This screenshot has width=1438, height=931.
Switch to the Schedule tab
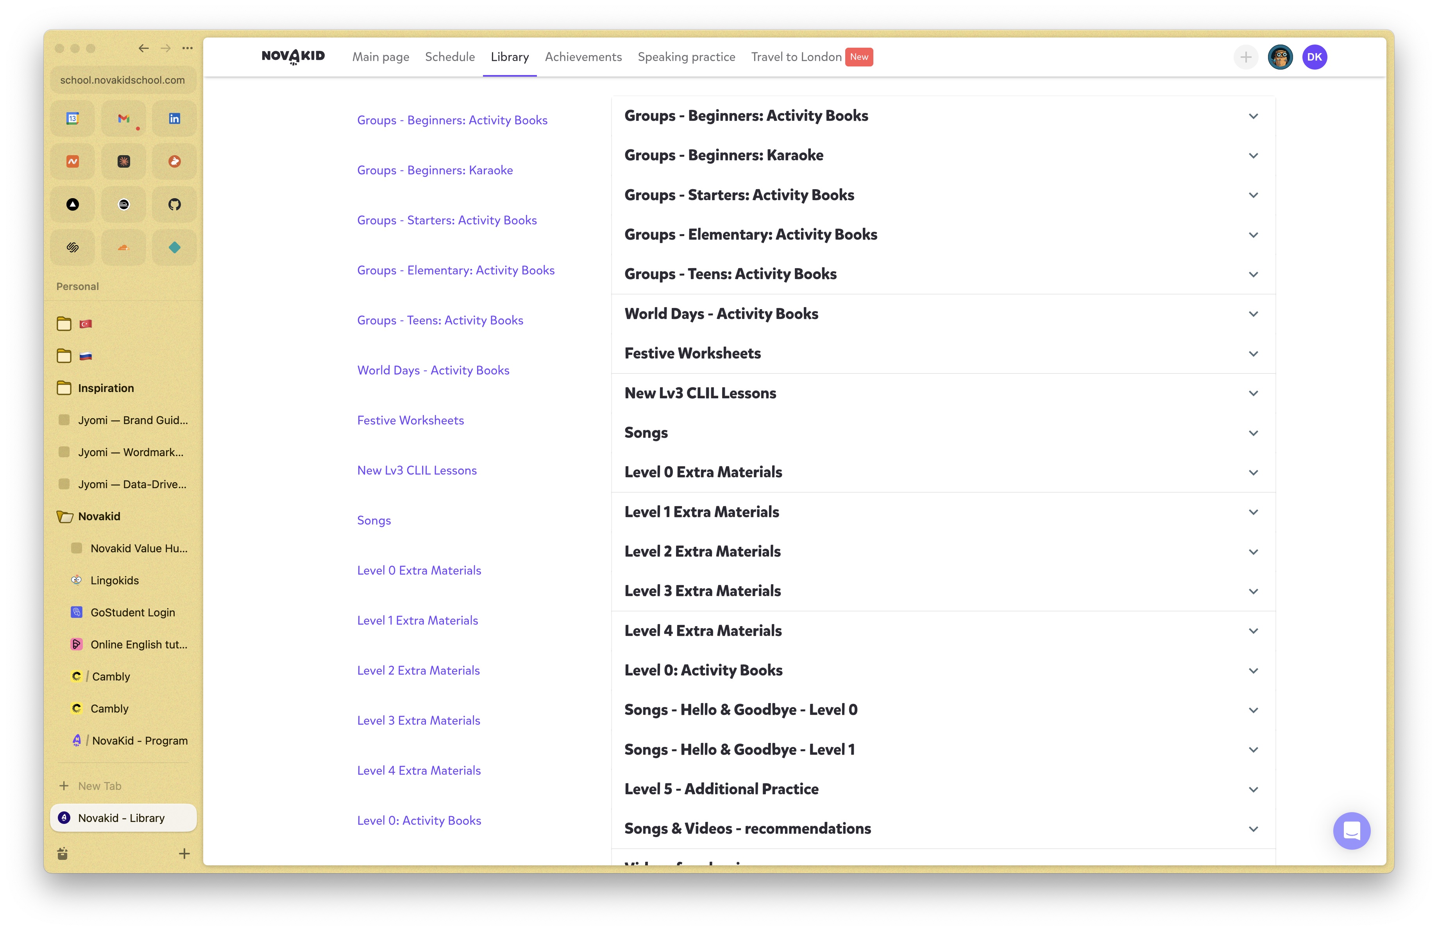point(449,57)
